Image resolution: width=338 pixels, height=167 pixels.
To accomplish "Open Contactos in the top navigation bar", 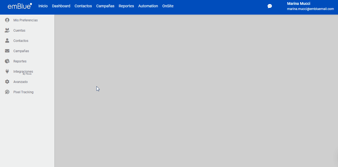I will 83,6.
